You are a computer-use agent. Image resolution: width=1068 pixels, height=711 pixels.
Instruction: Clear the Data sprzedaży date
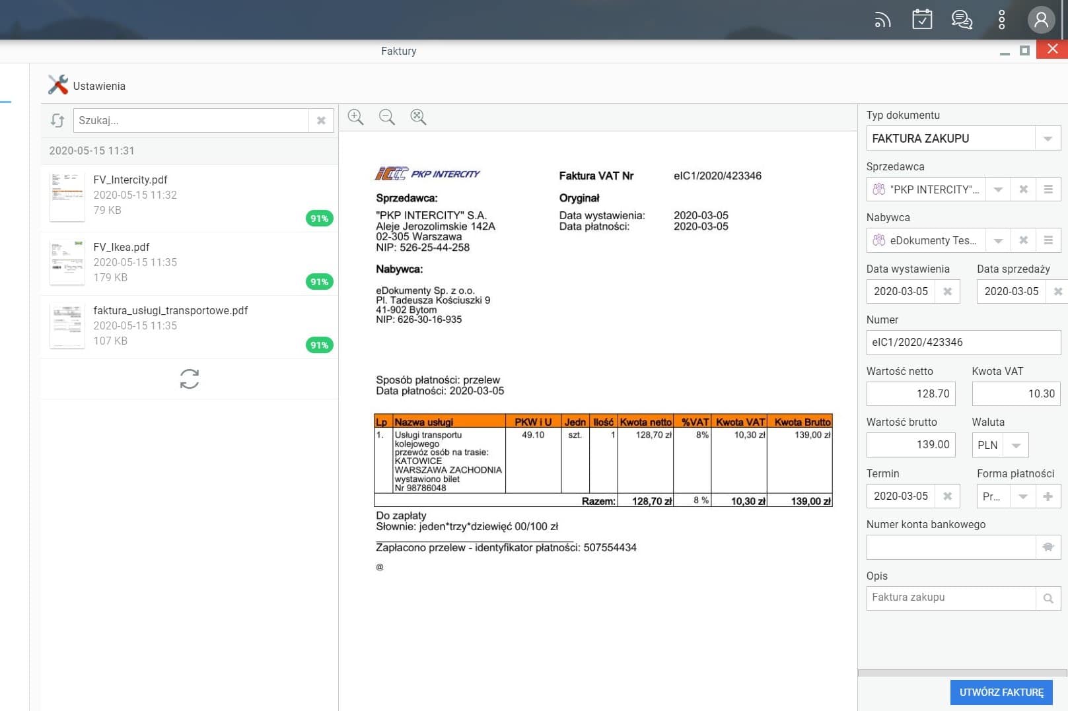(1057, 291)
